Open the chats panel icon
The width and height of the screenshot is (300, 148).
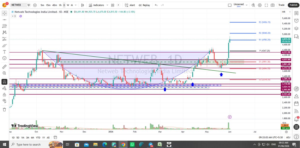pyautogui.click(x=296, y=36)
